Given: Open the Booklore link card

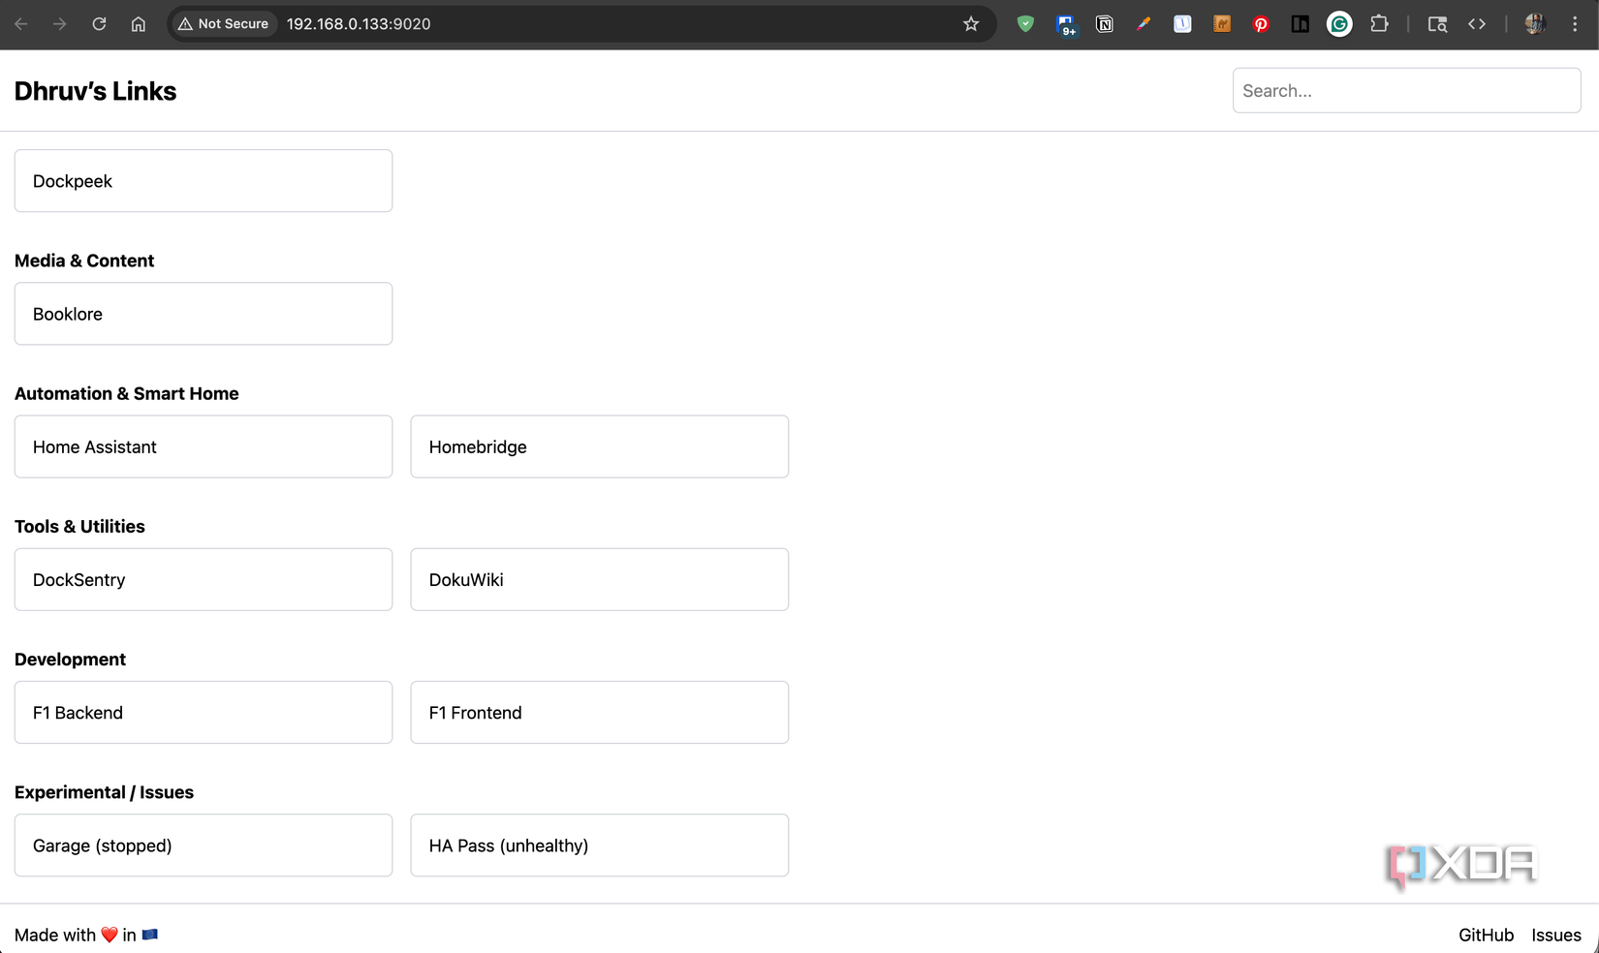Looking at the screenshot, I should 204,314.
